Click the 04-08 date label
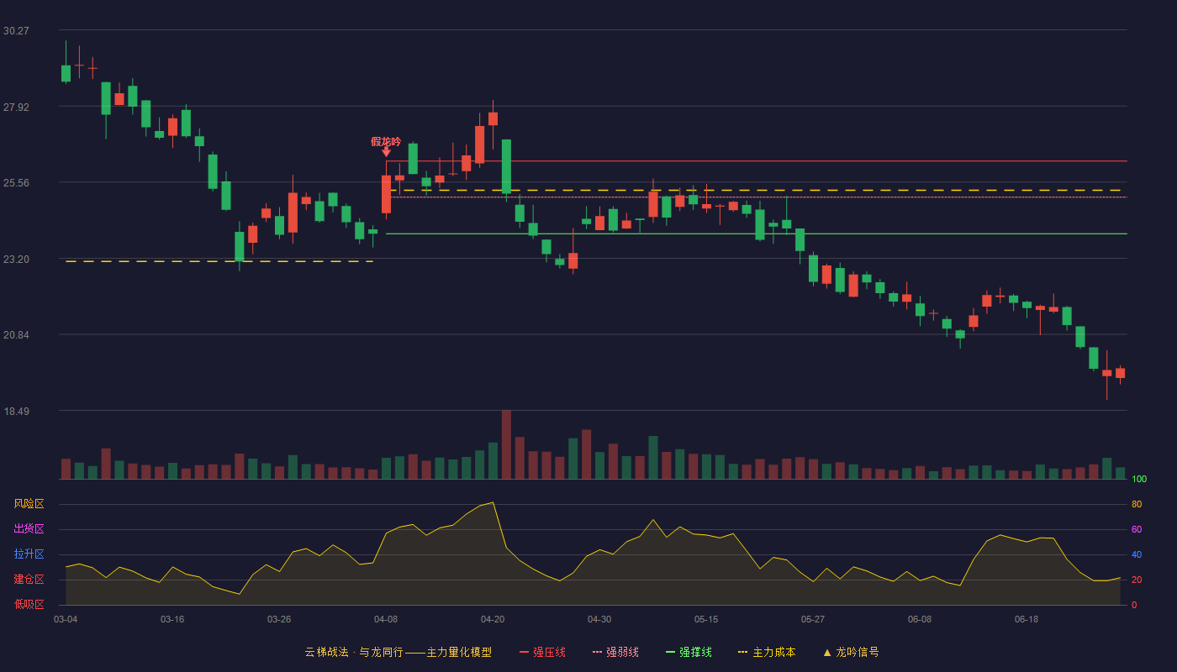1177x672 pixels. 386,619
